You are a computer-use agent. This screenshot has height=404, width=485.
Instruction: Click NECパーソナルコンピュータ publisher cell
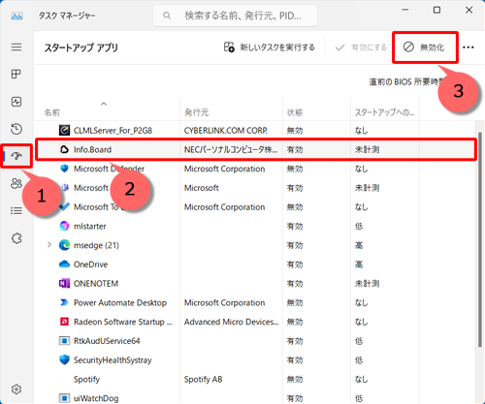tap(231, 149)
